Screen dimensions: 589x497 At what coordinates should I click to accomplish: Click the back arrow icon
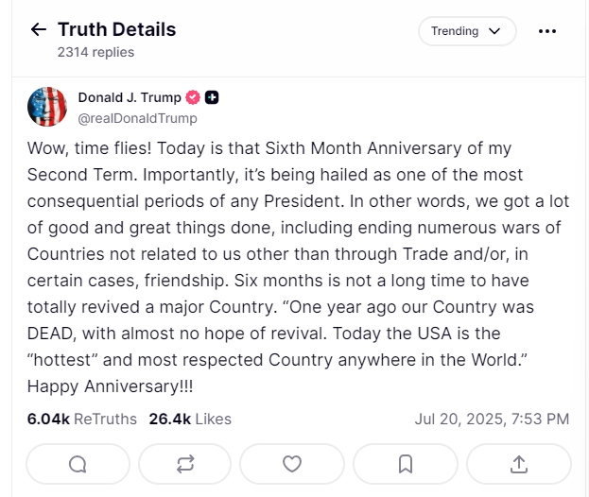pyautogui.click(x=38, y=29)
